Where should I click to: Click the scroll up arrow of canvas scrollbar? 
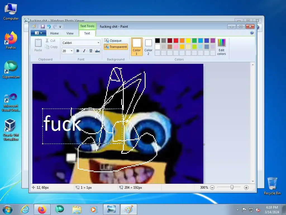click(253, 65)
